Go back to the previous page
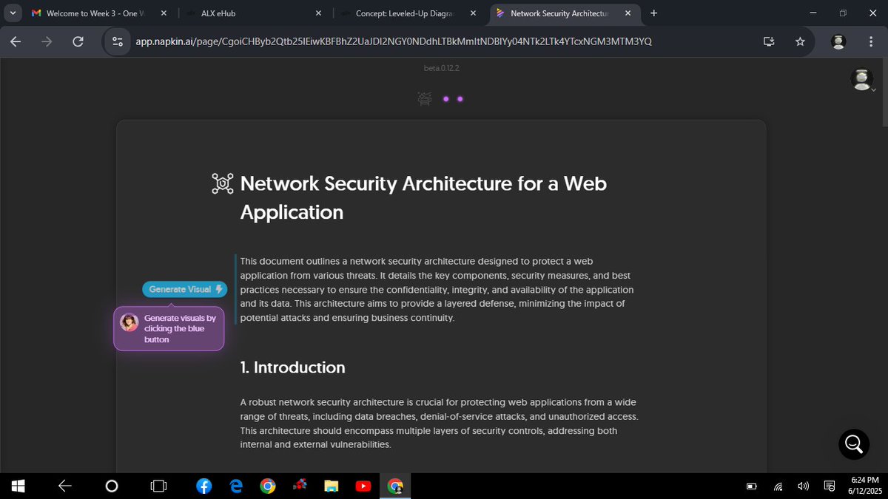The image size is (888, 499). (x=16, y=42)
